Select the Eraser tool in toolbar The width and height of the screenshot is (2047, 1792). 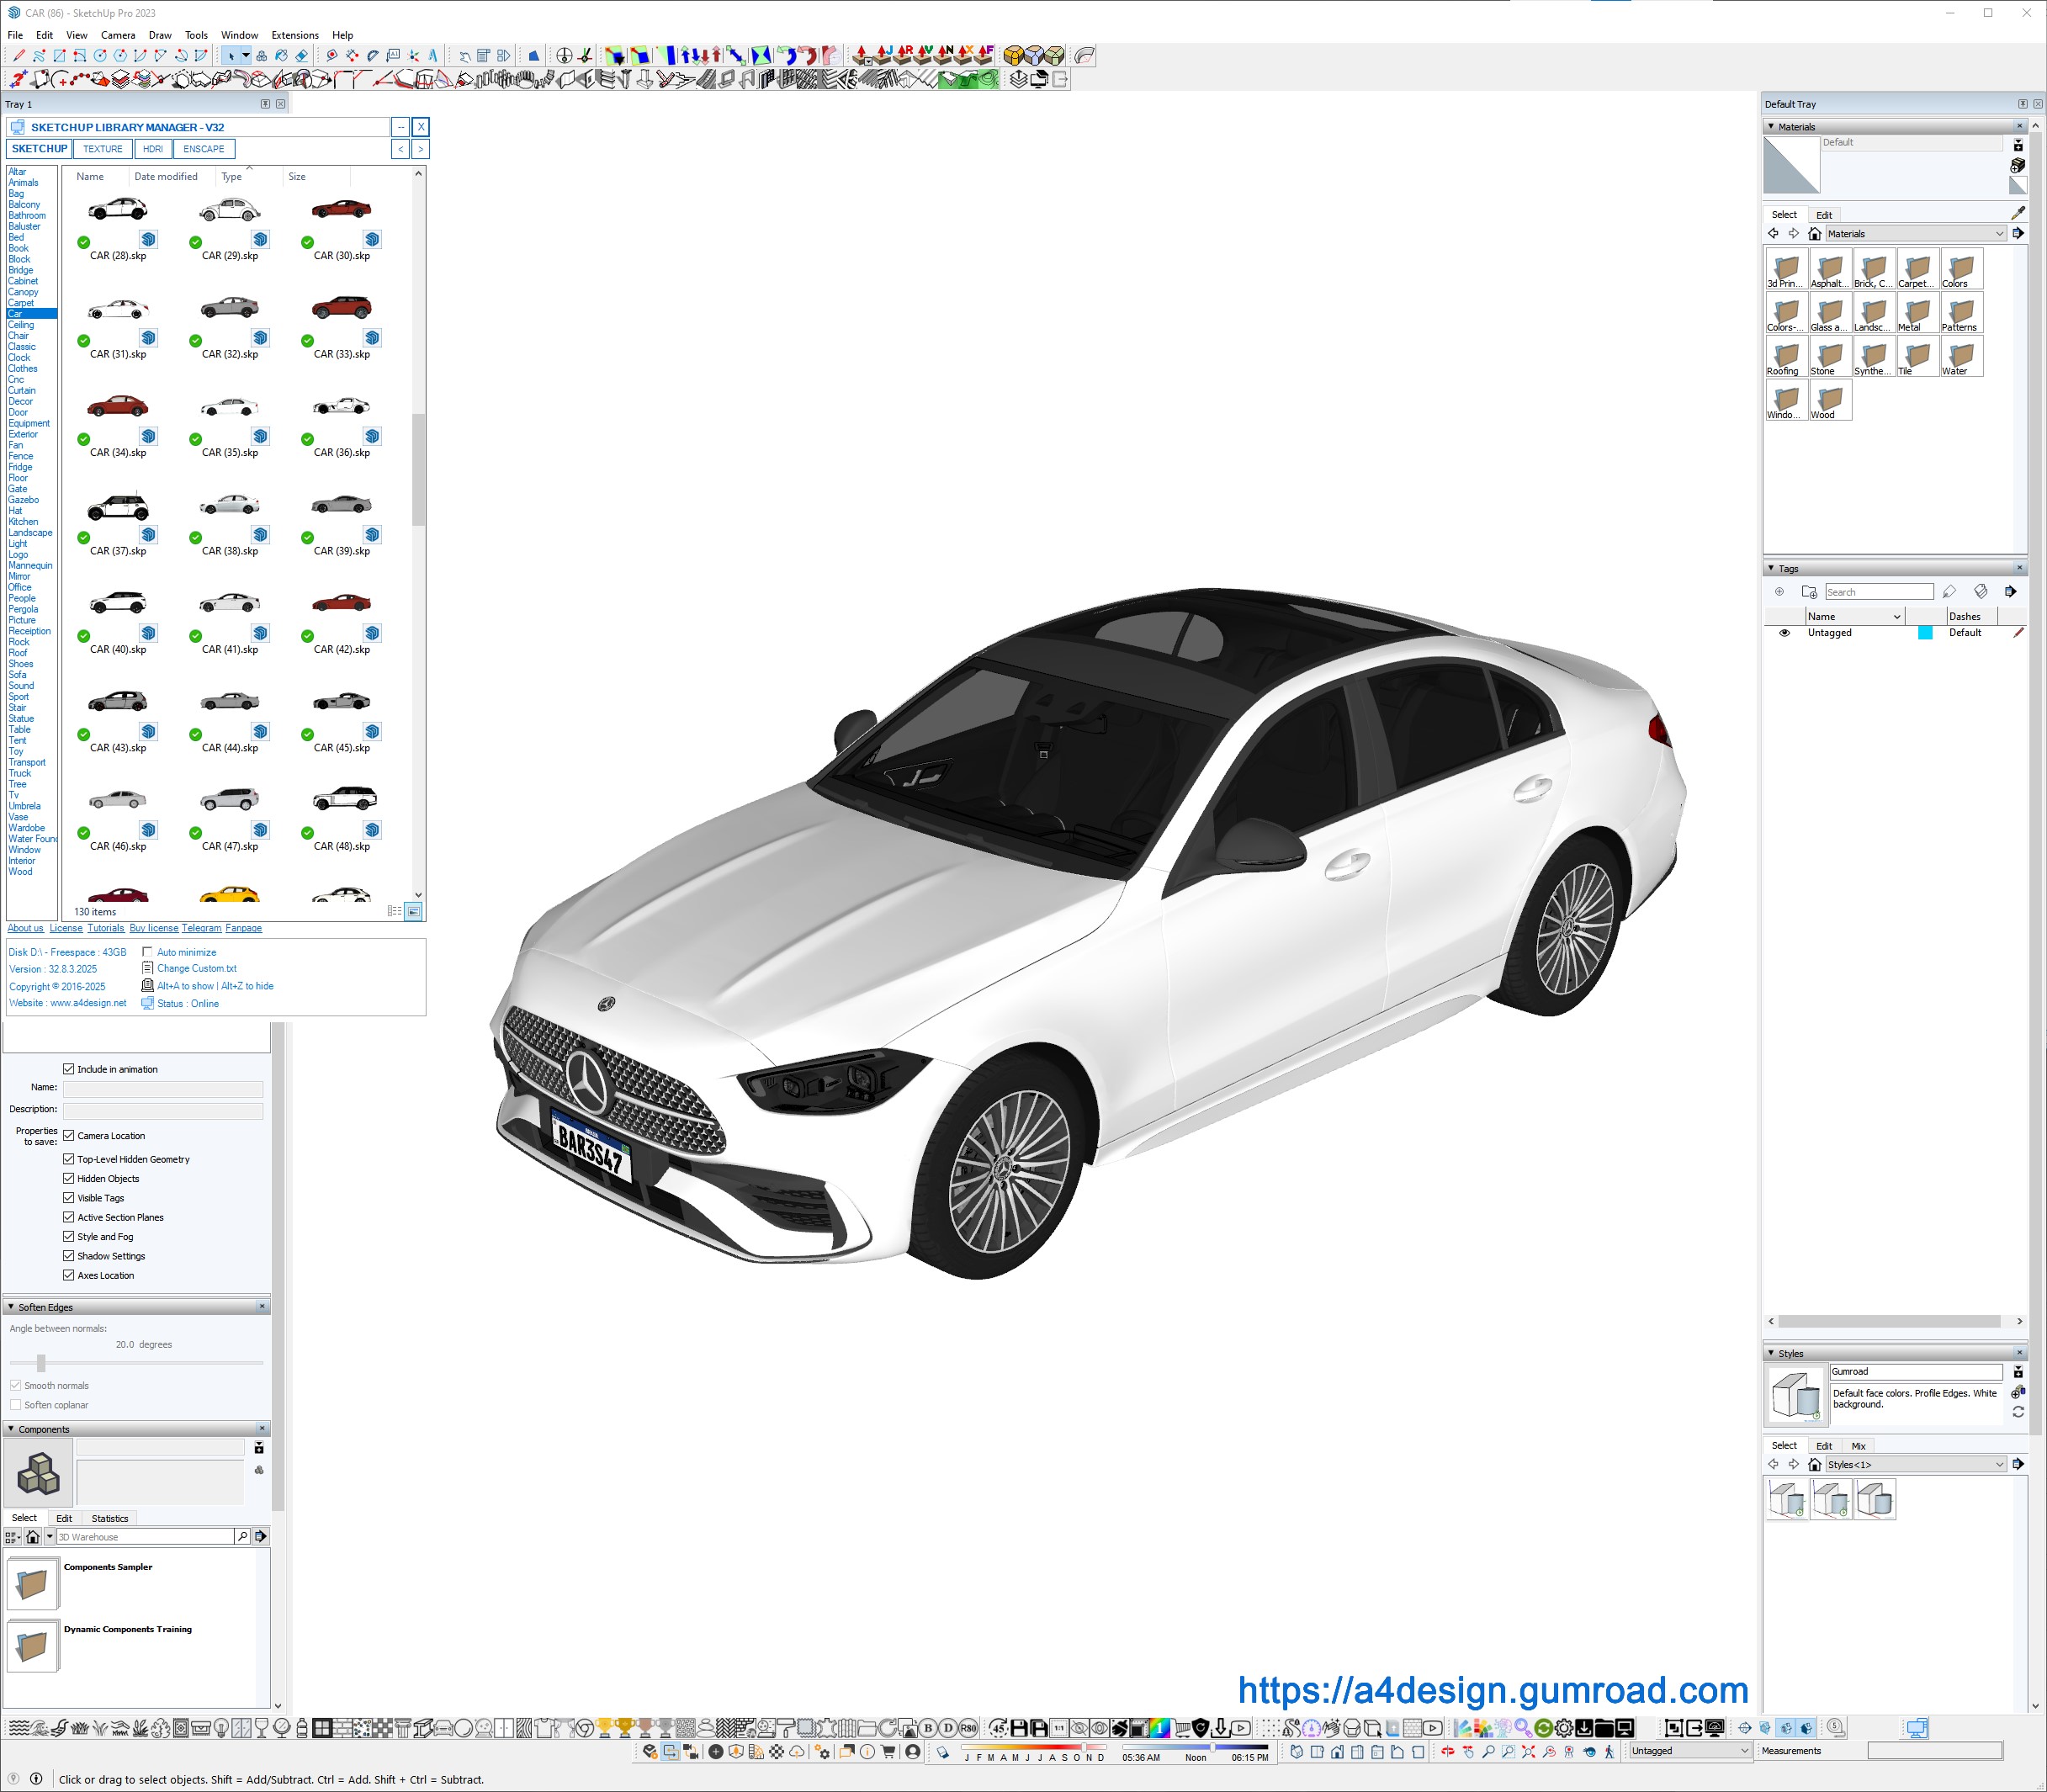coord(302,56)
